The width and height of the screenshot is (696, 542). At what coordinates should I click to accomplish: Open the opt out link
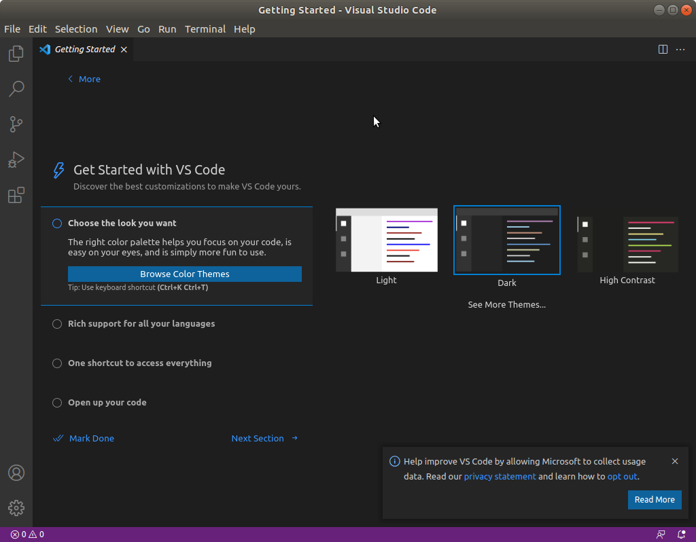[623, 477]
